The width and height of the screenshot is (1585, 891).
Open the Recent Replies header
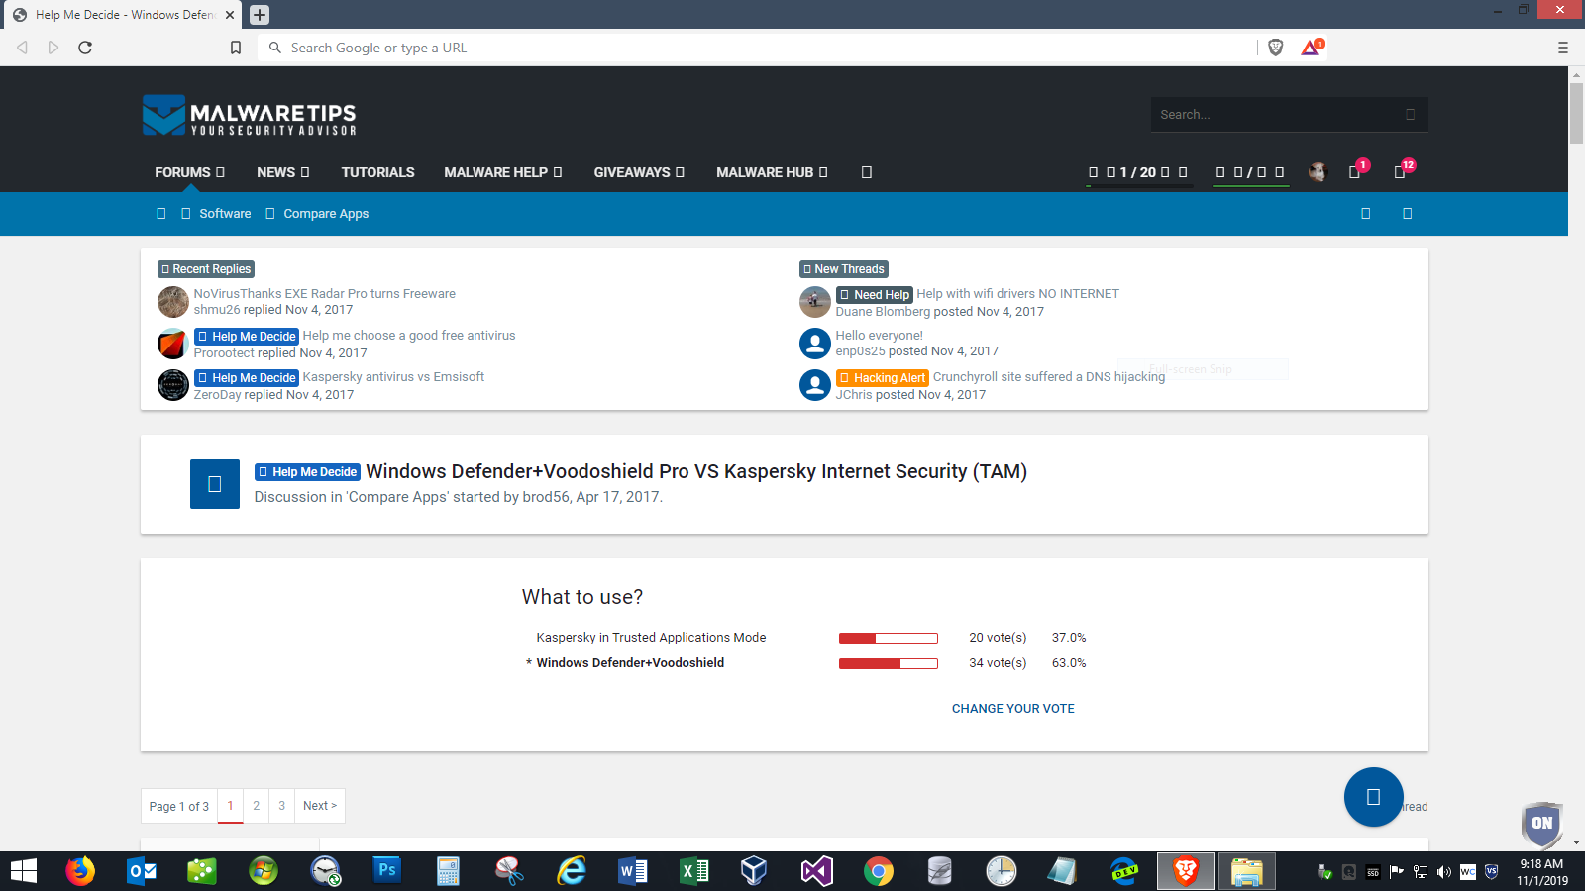tap(206, 269)
